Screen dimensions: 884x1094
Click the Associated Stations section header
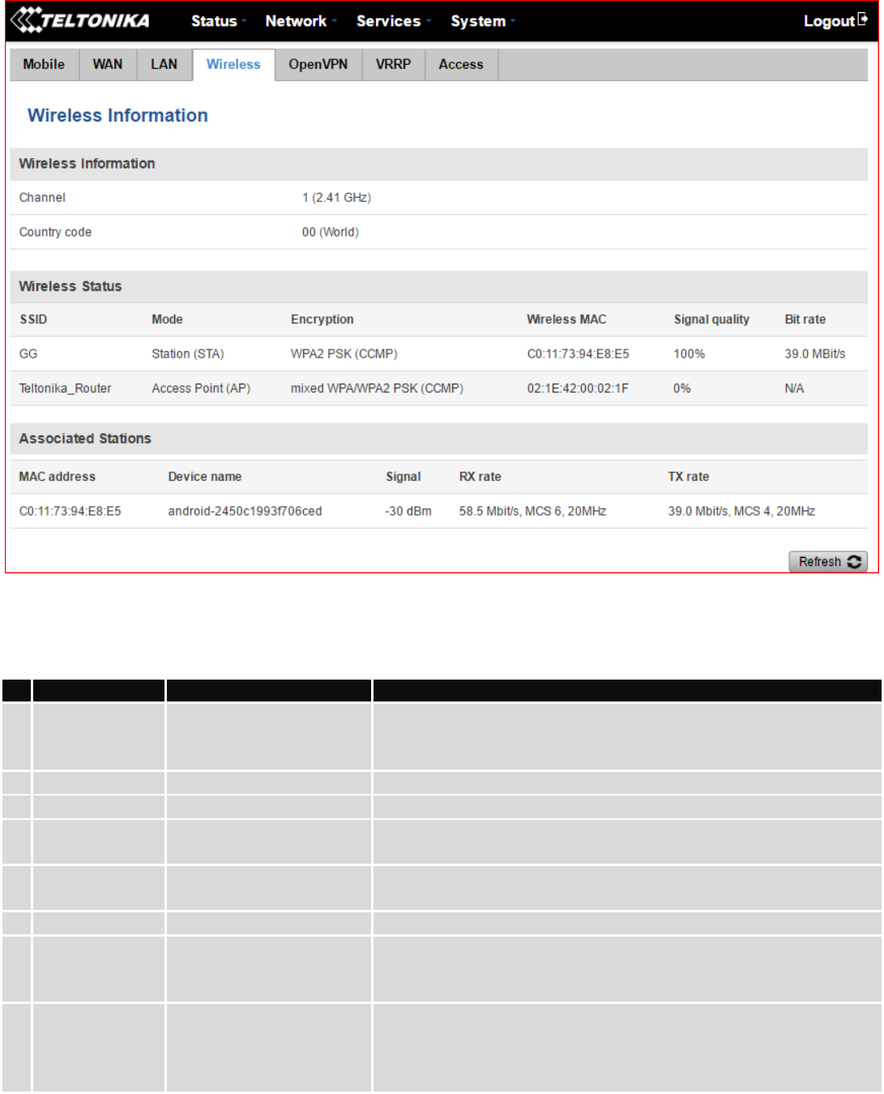click(x=438, y=439)
